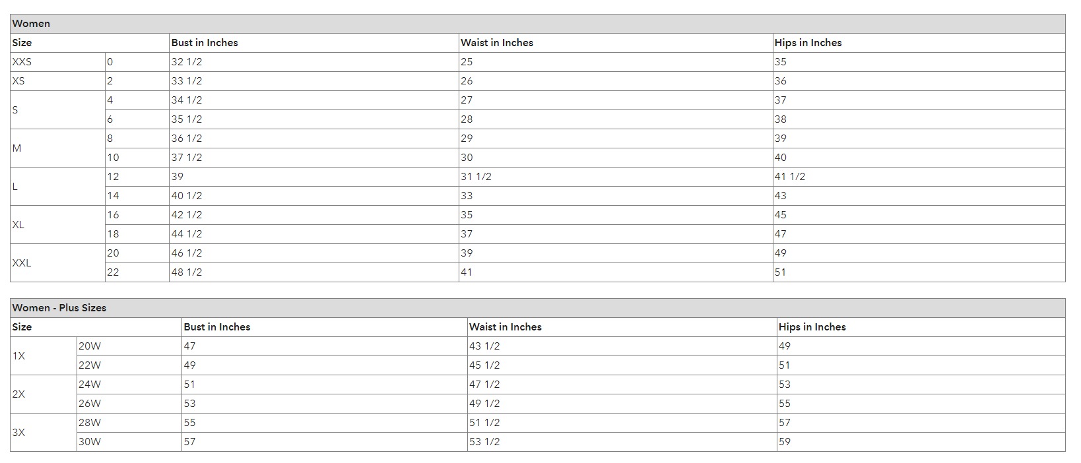Select plus-size waist value 43 1/2
The image size is (1081, 463).
[484, 346]
